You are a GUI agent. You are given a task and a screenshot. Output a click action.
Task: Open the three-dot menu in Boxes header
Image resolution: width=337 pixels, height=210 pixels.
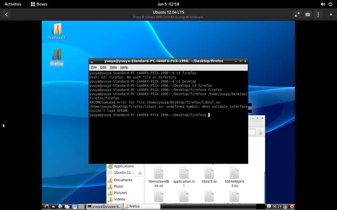[x=318, y=14]
